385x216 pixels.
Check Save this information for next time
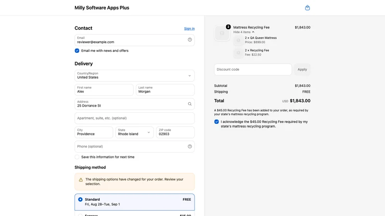(x=77, y=157)
